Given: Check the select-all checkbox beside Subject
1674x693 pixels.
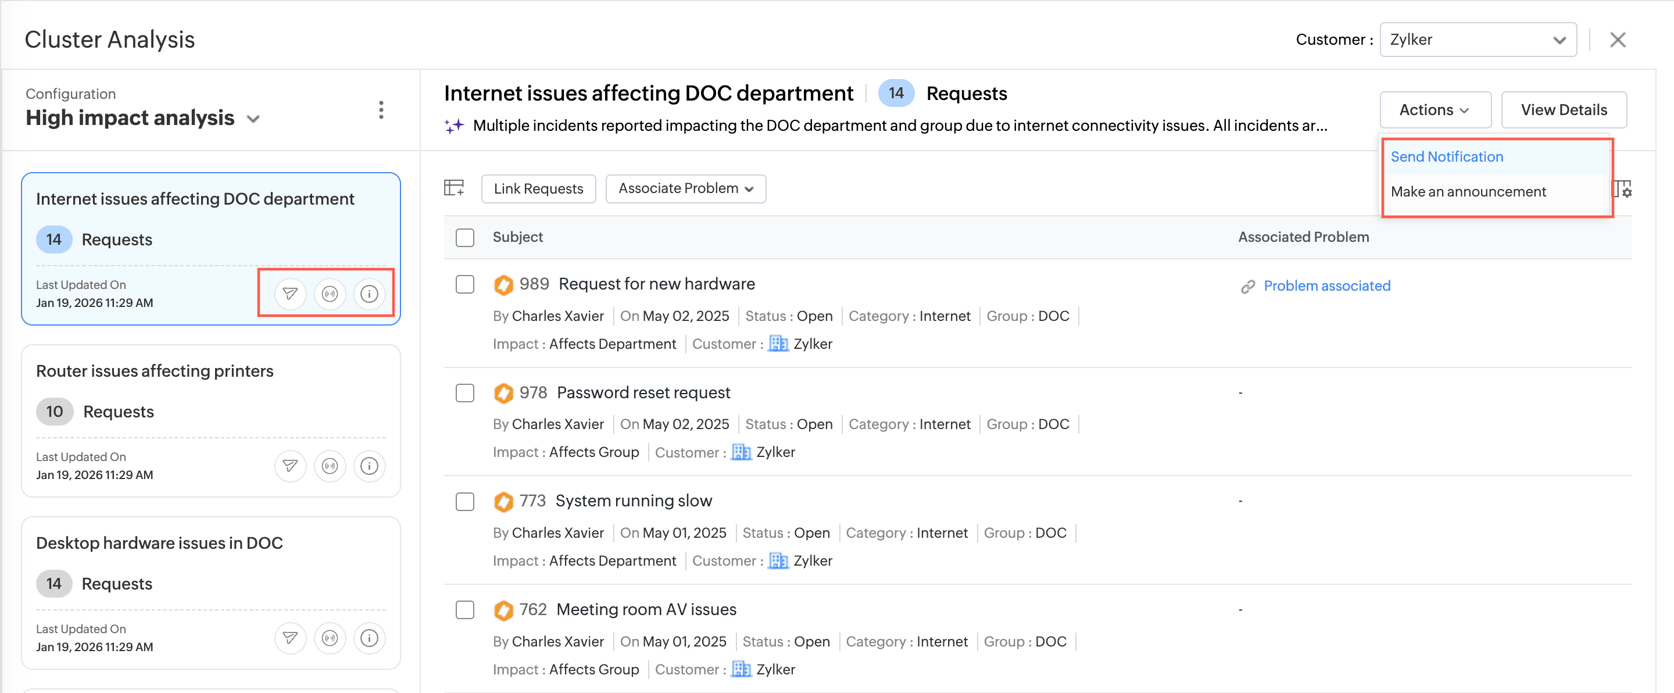Looking at the screenshot, I should [x=464, y=237].
